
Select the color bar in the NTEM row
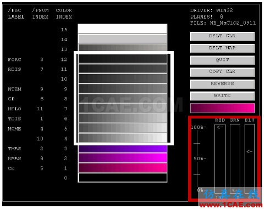pos(123,89)
